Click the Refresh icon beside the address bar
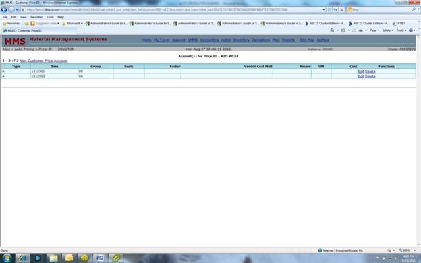This screenshot has width=421, height=263. (335, 9)
